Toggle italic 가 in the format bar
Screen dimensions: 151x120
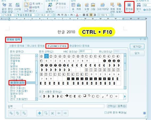(62, 15)
